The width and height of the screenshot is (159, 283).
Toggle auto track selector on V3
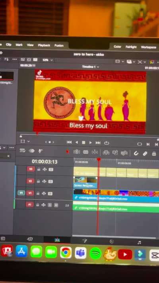(x=45, y=169)
